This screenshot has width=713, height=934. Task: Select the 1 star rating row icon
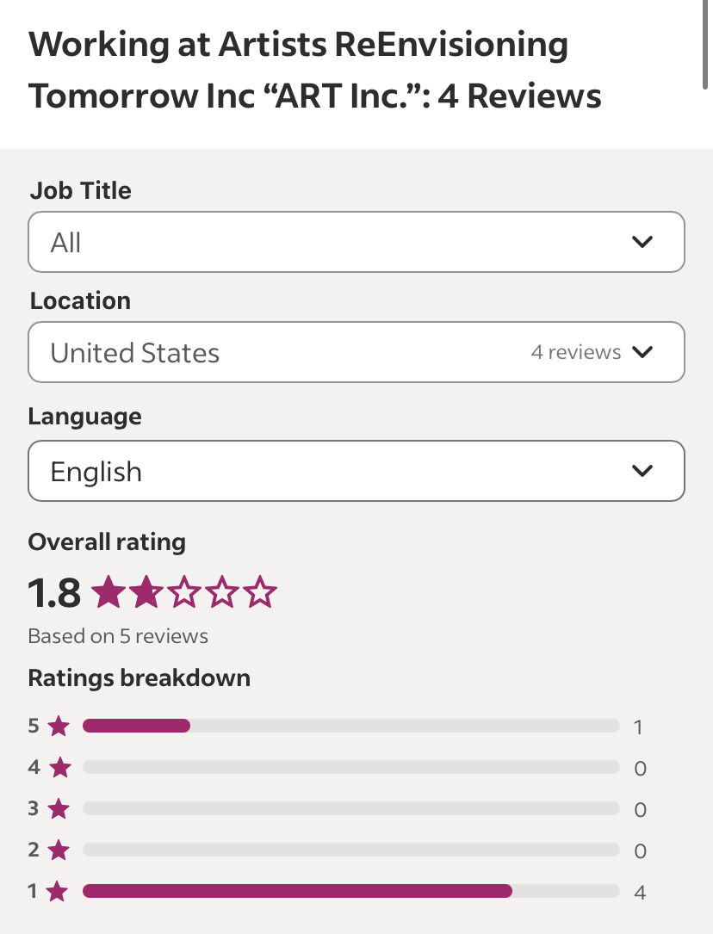click(x=57, y=892)
